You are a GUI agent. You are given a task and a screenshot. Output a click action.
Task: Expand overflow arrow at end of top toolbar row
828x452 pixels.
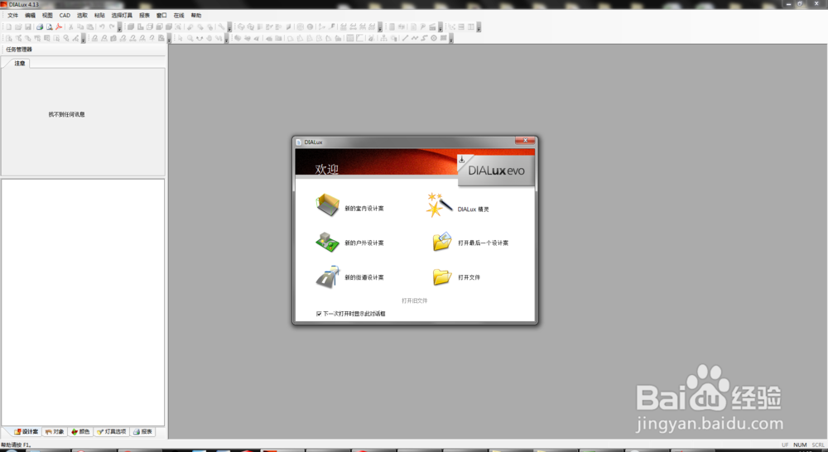pyautogui.click(x=479, y=27)
